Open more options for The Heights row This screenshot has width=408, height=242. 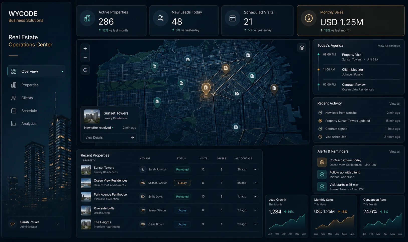coord(255,224)
